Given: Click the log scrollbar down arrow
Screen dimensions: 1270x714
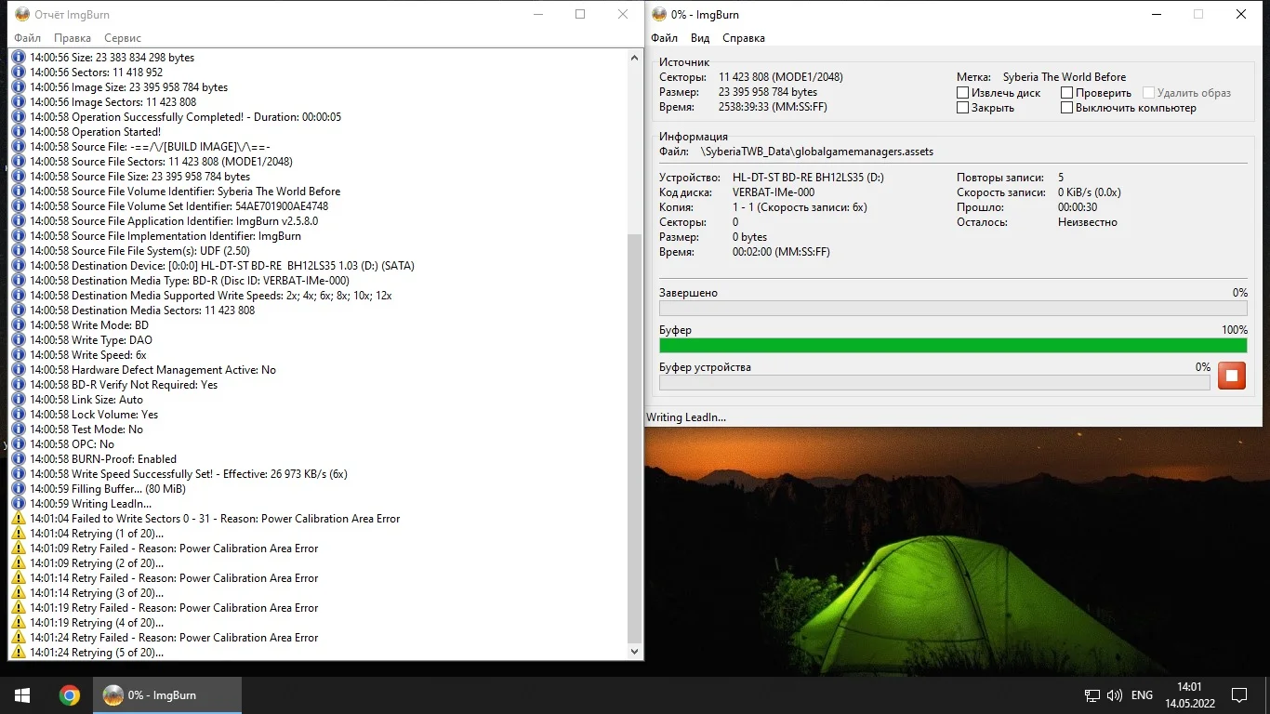Looking at the screenshot, I should pyautogui.click(x=636, y=653).
